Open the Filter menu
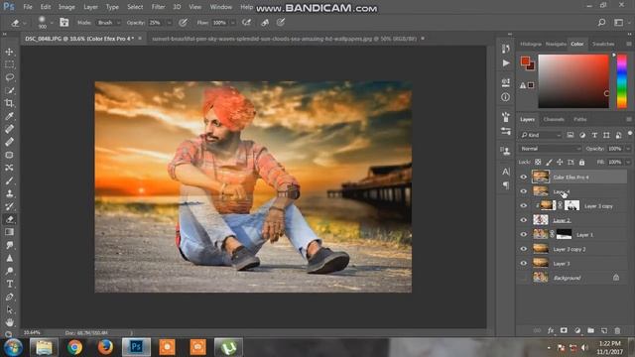 click(158, 7)
